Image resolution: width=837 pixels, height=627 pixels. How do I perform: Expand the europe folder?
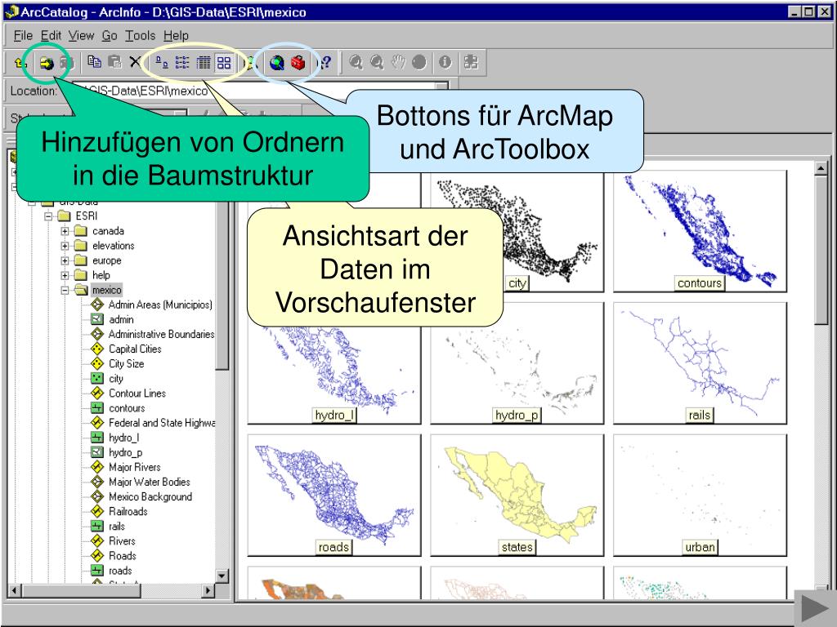pos(65,261)
